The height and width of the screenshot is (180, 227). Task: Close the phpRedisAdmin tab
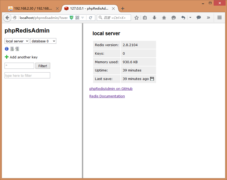pyautogui.click(x=113, y=9)
